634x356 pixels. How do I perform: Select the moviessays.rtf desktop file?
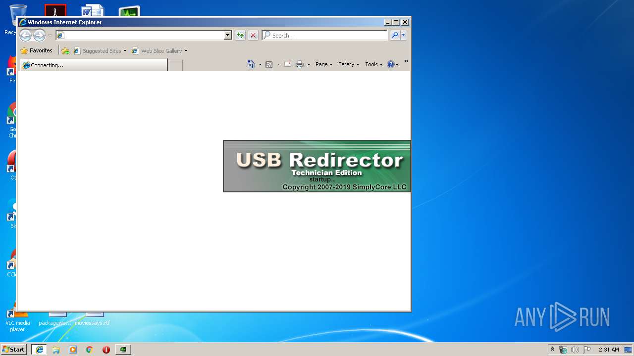93,319
